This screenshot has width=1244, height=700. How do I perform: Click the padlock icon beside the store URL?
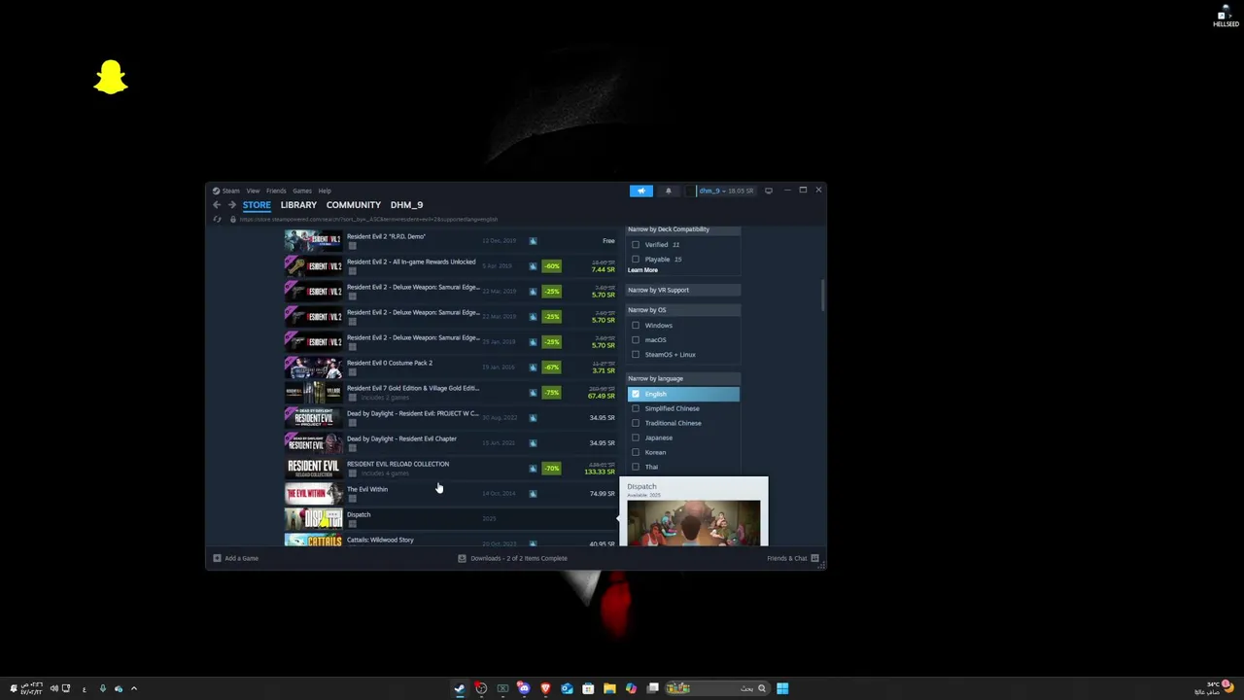[x=234, y=220]
